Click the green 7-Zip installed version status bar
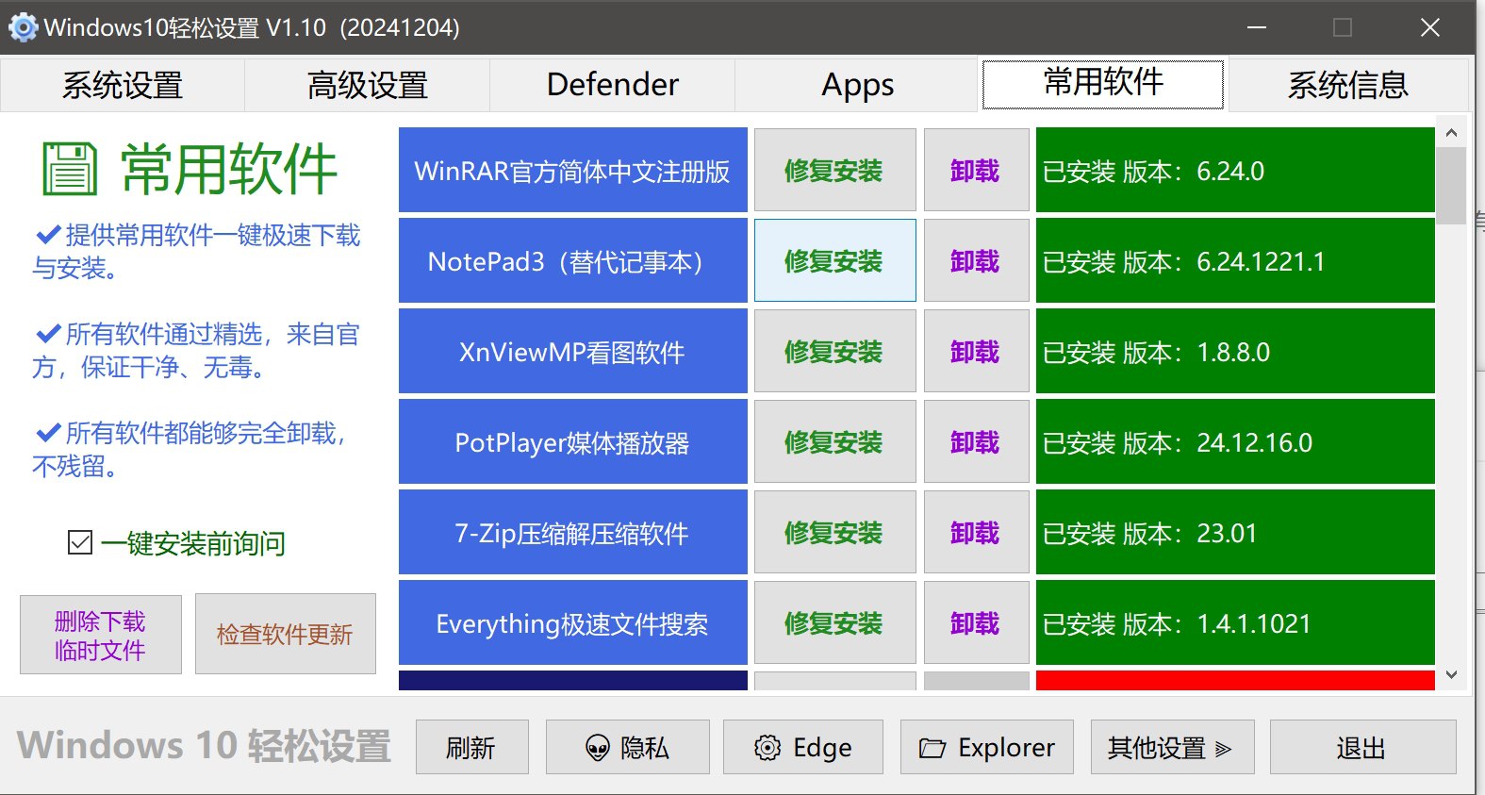 point(1234,533)
